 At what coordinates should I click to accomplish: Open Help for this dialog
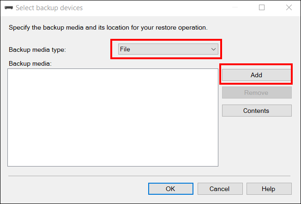click(x=269, y=189)
